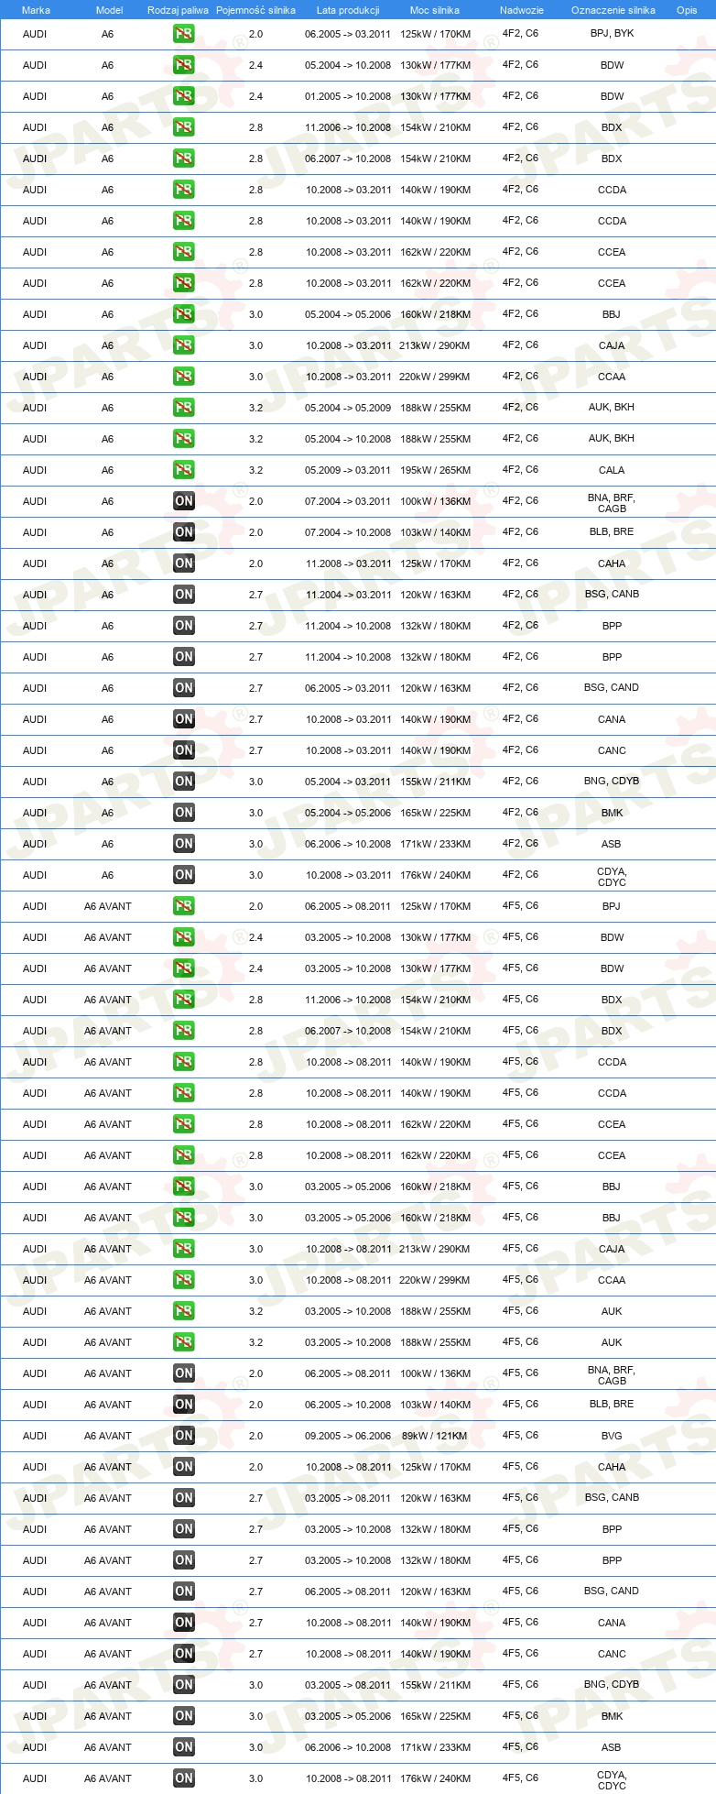Screen dimensions: 716x1794
Task: Click the ON icon in A6 Avant BLB, BRE row
Action: pos(184,1405)
